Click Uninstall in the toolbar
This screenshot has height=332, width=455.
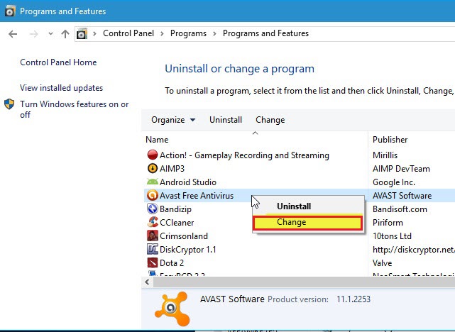(x=226, y=120)
